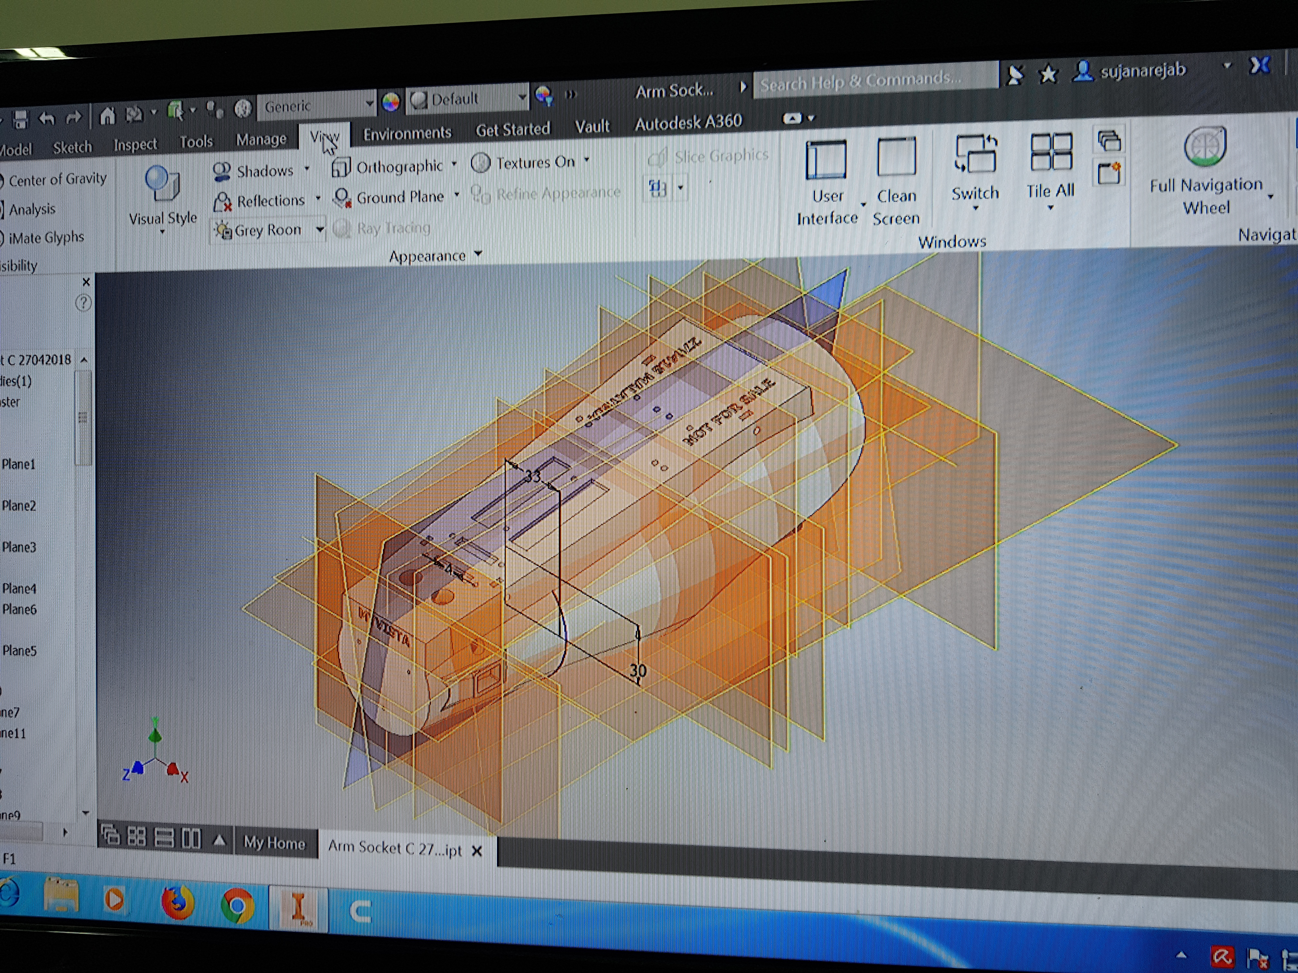
Task: Open the Manage ribbon tab
Action: [x=261, y=139]
